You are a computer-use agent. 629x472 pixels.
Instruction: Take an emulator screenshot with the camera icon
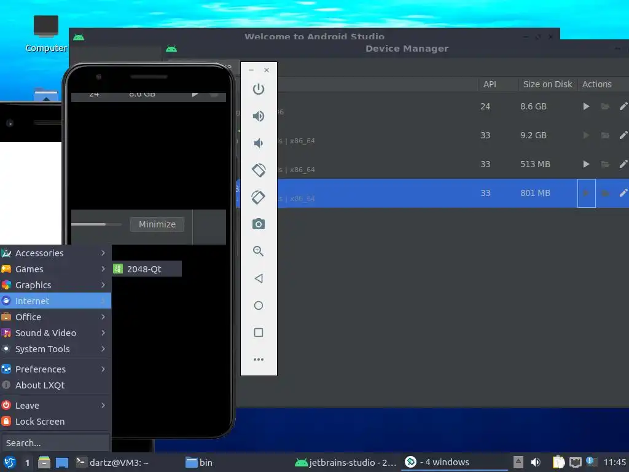pyautogui.click(x=259, y=224)
